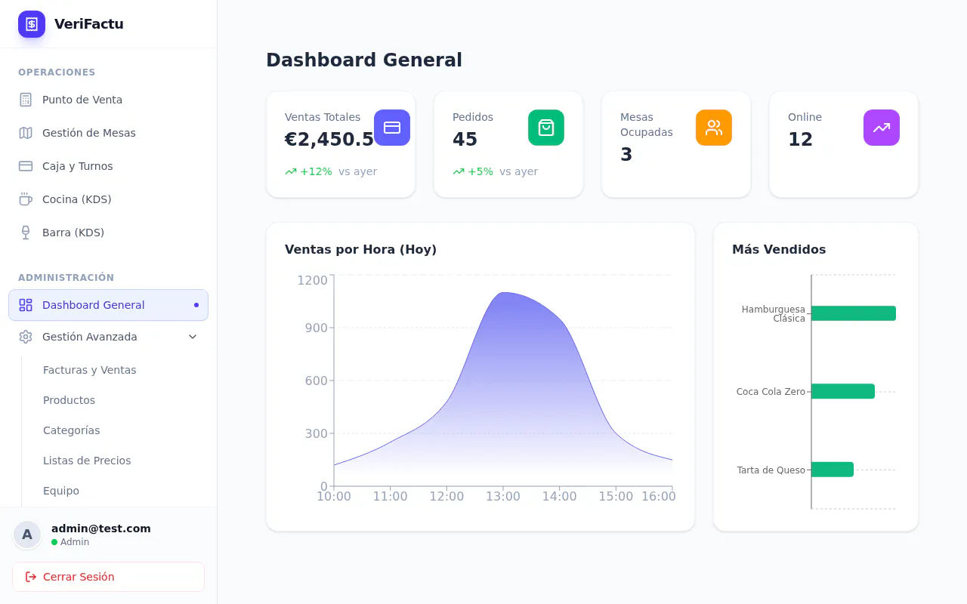Click the Ventas Totales credit card icon
This screenshot has height=604, width=967.
pyautogui.click(x=392, y=128)
